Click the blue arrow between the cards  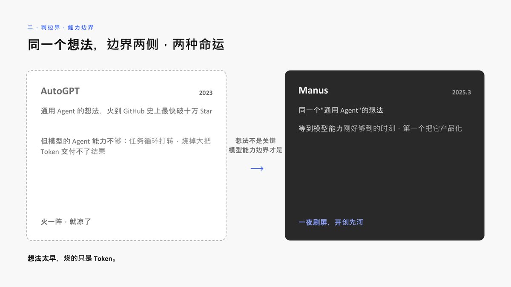point(257,168)
